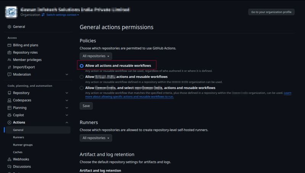This screenshot has height=173, width=305.
Task: Open the Runners All repositories dropdown
Action: pyautogui.click(x=96, y=138)
